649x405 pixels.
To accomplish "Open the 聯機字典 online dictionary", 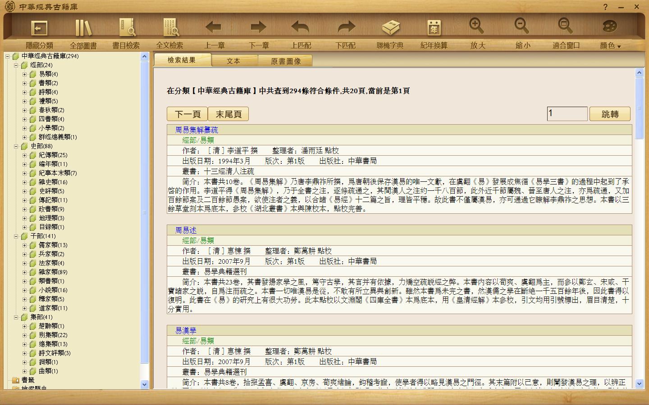I will click(x=390, y=28).
